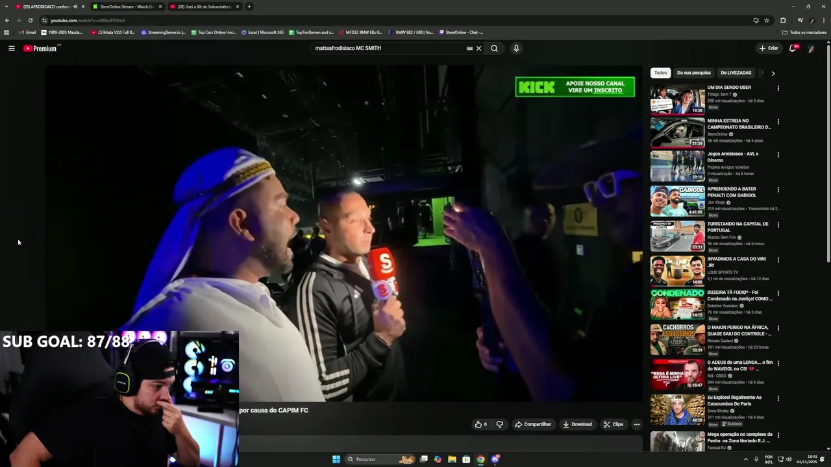This screenshot has height=467, width=831.
Task: Click the Compartilhar share button
Action: (x=533, y=424)
